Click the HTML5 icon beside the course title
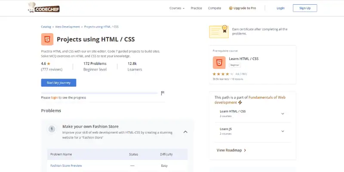Viewport: 344px width, 172px height. (x=47, y=39)
